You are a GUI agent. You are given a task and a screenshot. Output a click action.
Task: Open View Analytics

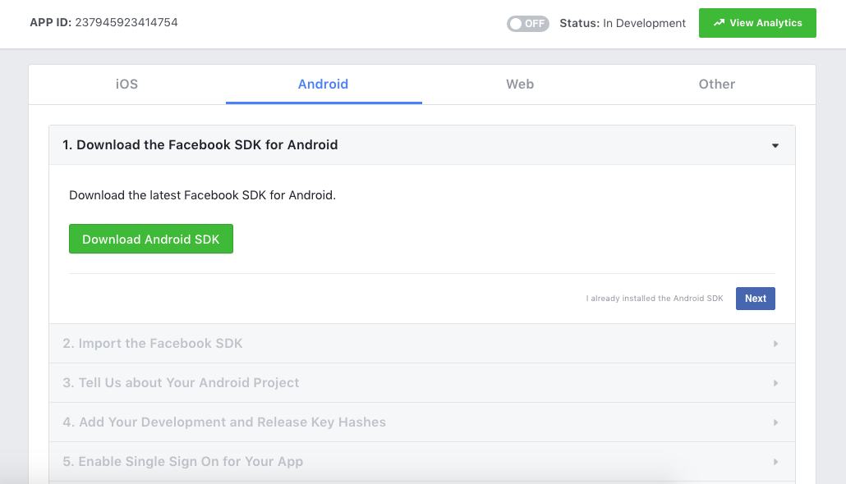point(757,23)
